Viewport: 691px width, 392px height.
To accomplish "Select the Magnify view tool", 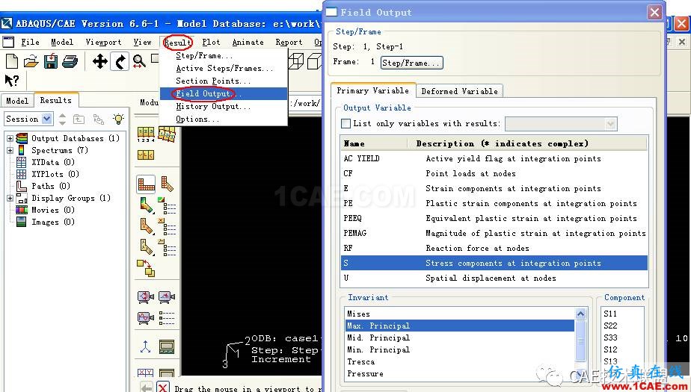I will 139,61.
